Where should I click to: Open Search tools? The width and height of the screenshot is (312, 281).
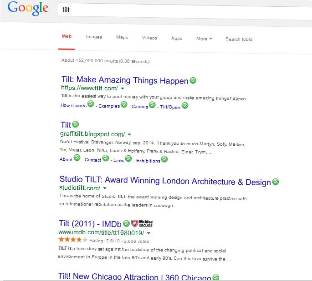click(239, 39)
